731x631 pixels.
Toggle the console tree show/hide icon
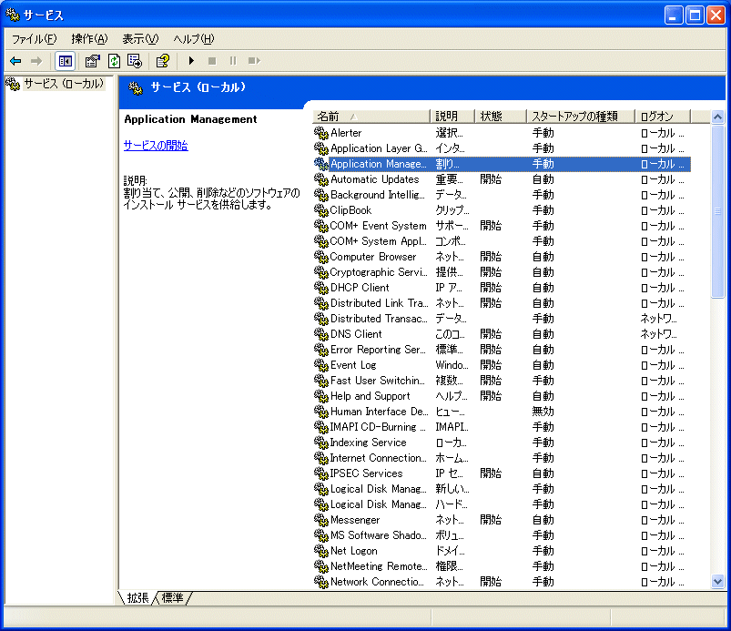[x=65, y=61]
